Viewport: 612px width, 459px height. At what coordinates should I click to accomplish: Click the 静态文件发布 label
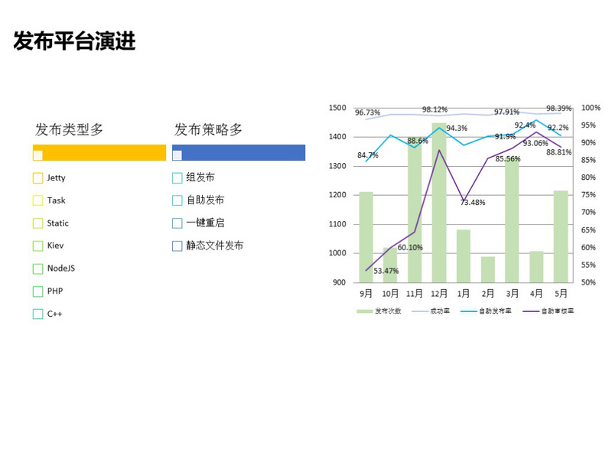point(215,246)
